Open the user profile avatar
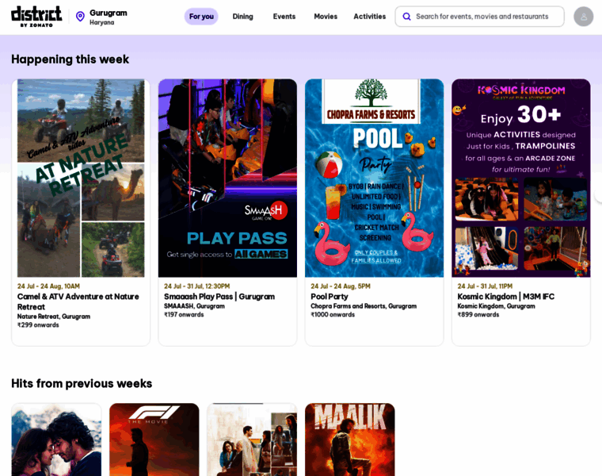 pyautogui.click(x=584, y=17)
